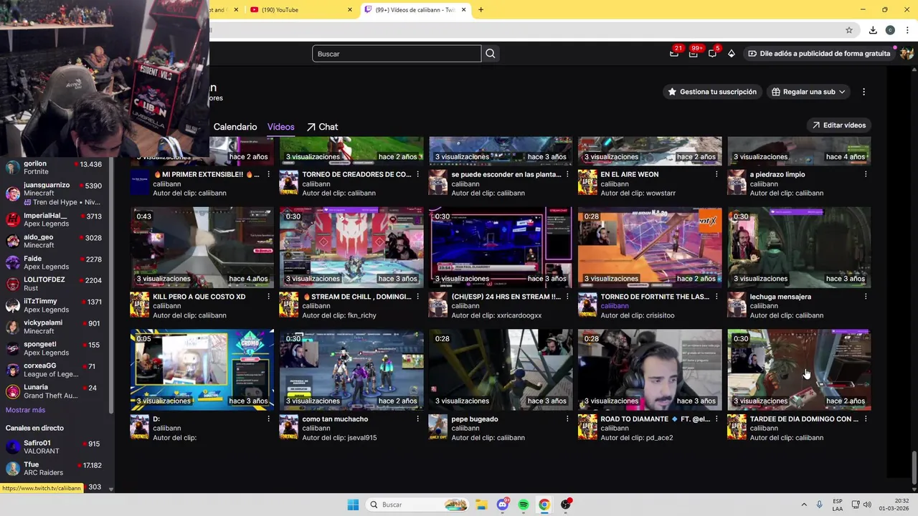
Task: Click the TORNEO DE FORTNITE THE LAS clip title
Action: click(x=655, y=297)
